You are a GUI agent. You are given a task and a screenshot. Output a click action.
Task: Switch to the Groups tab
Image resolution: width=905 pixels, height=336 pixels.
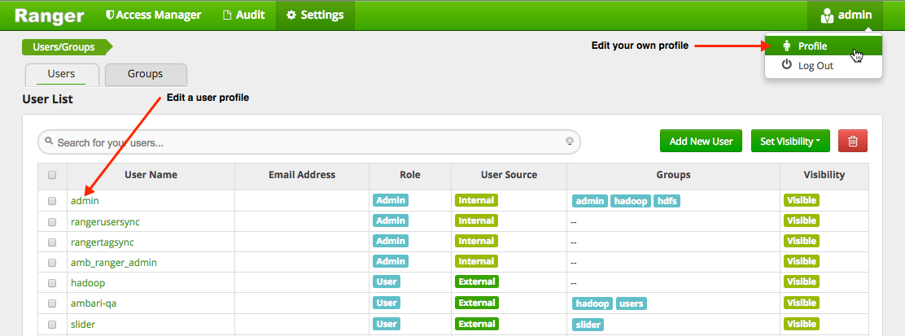(x=146, y=74)
